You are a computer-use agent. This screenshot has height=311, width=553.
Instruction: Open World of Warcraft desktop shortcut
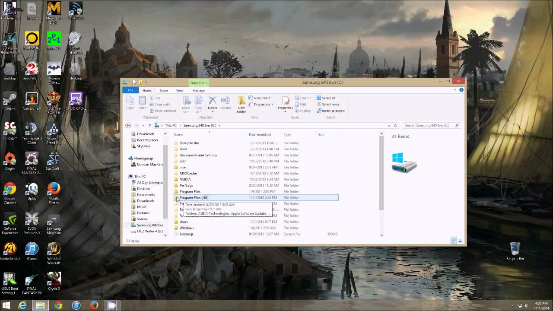pyautogui.click(x=54, y=254)
